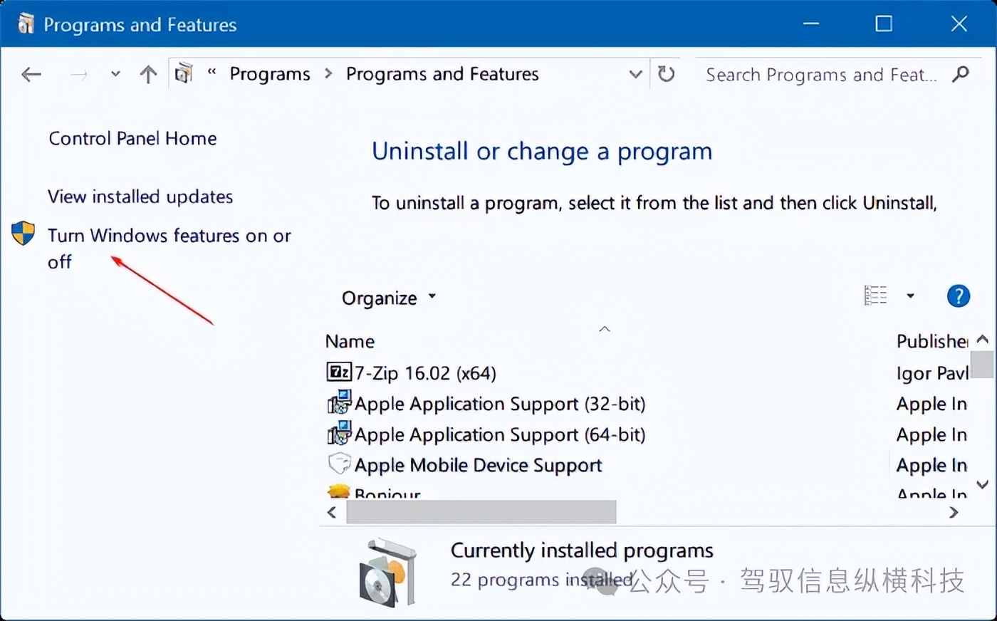Click the back navigation arrow
Image resolution: width=997 pixels, height=621 pixels.
(x=31, y=74)
